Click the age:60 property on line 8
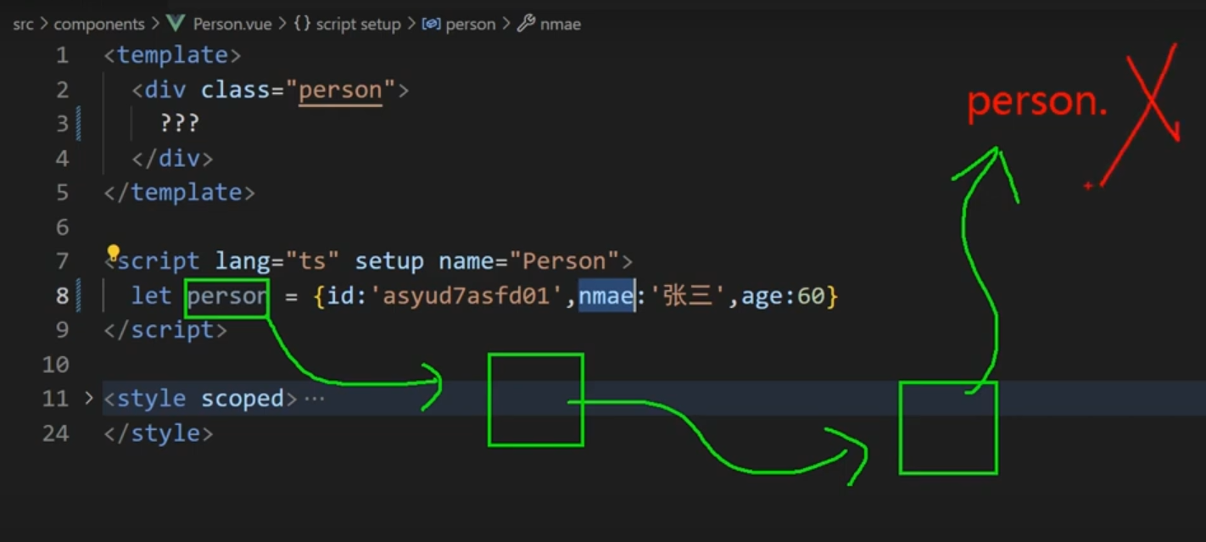This screenshot has width=1206, height=542. 783,296
